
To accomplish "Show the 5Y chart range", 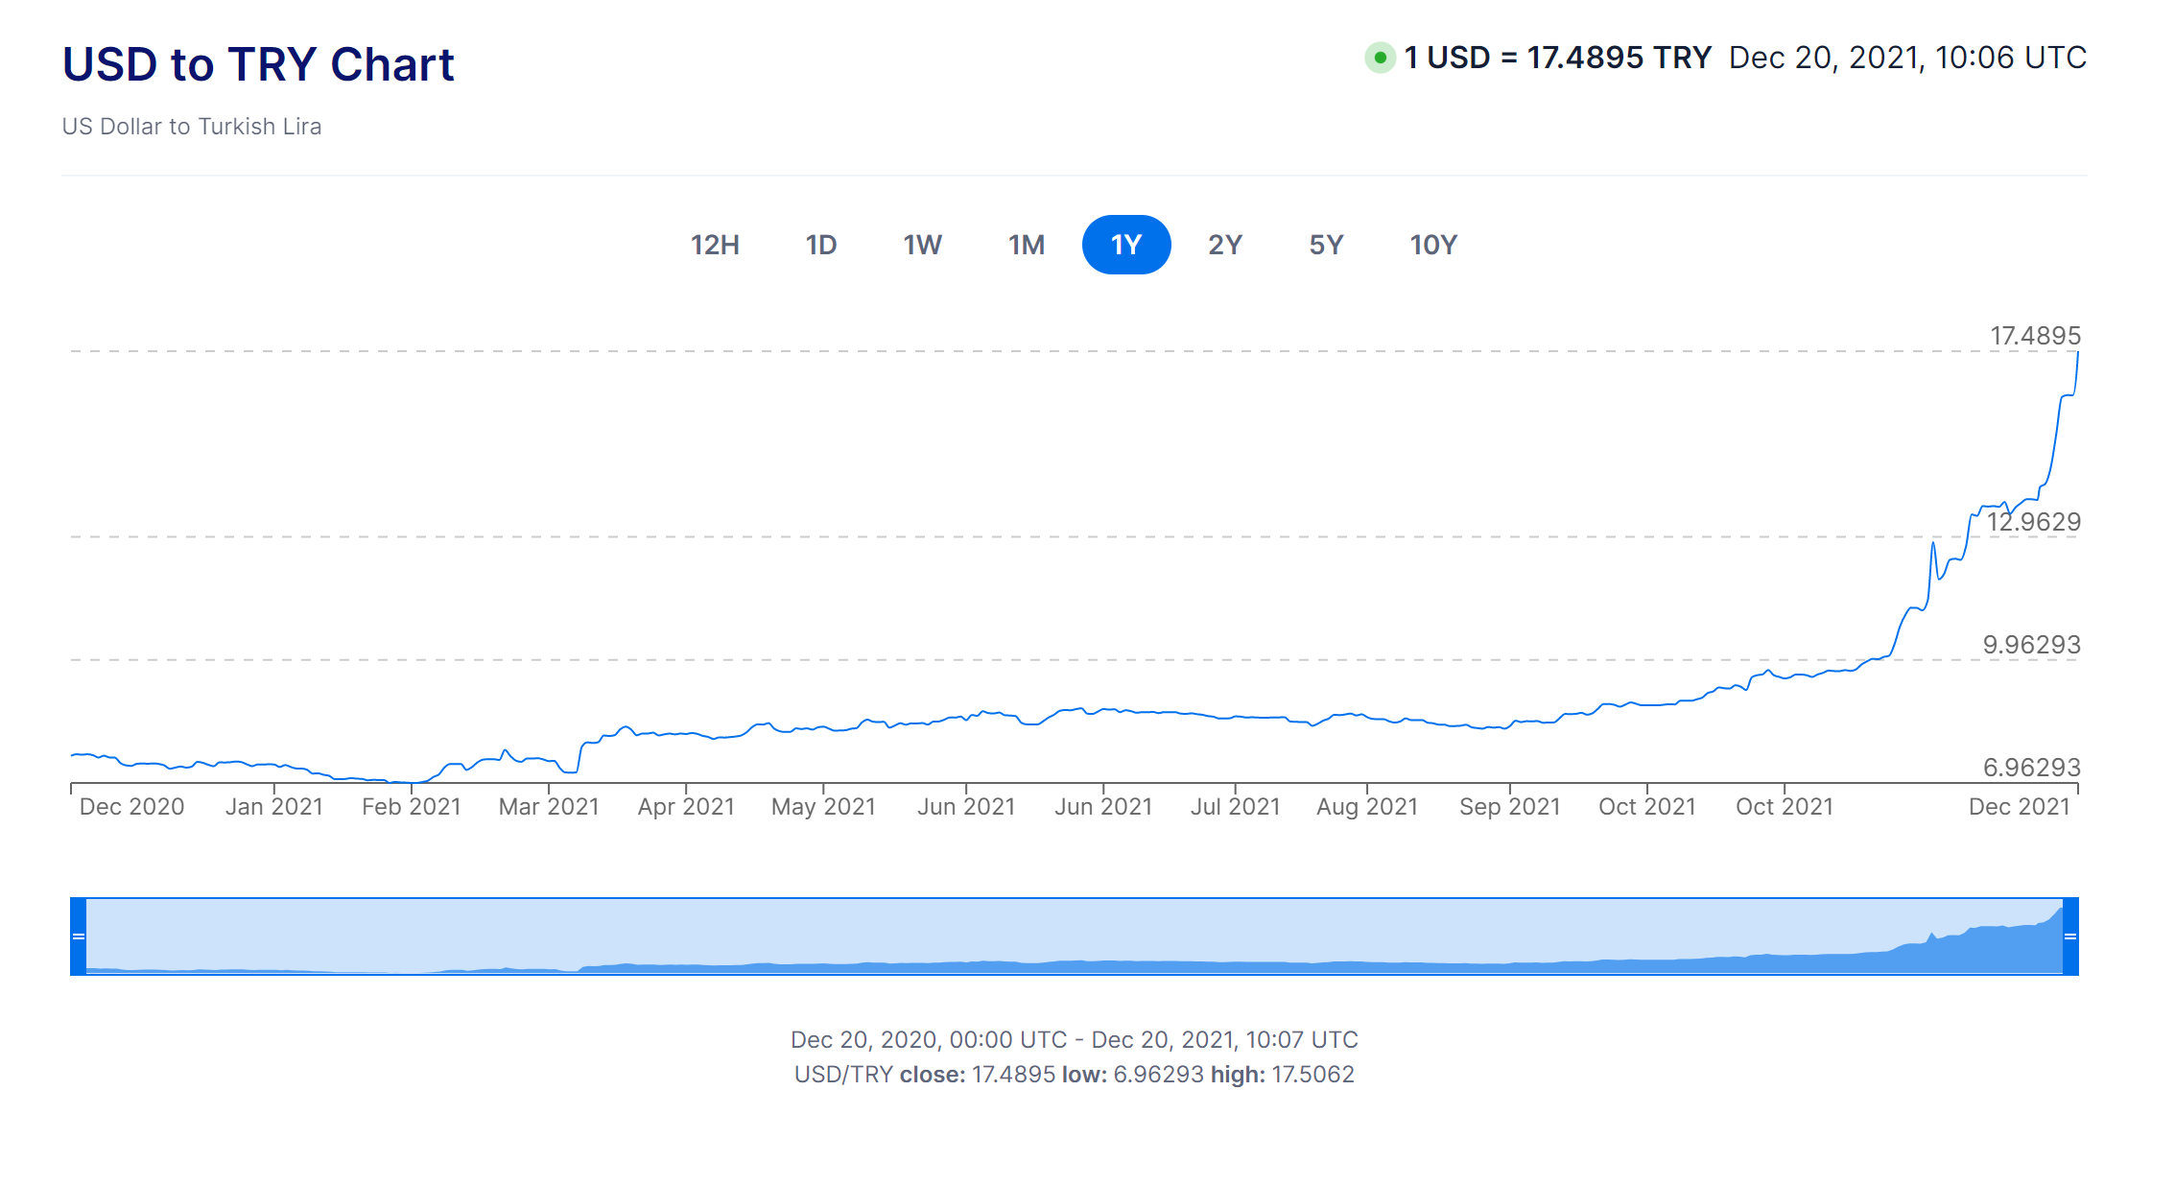I will (x=1326, y=245).
